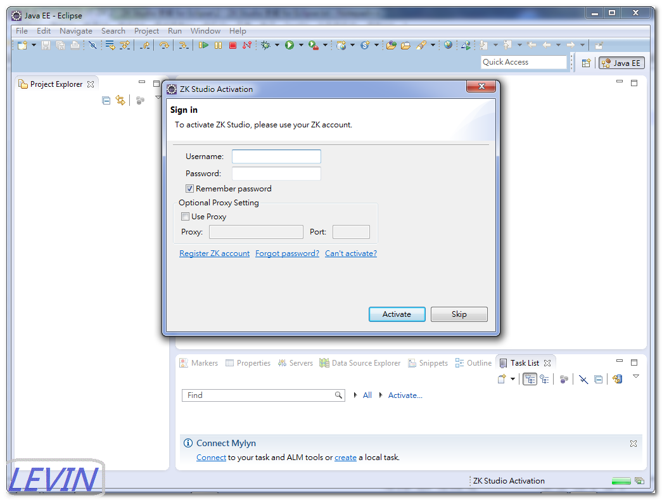The height and width of the screenshot is (500, 662).
Task: Open the Task List view menu triangle
Action: tap(636, 376)
